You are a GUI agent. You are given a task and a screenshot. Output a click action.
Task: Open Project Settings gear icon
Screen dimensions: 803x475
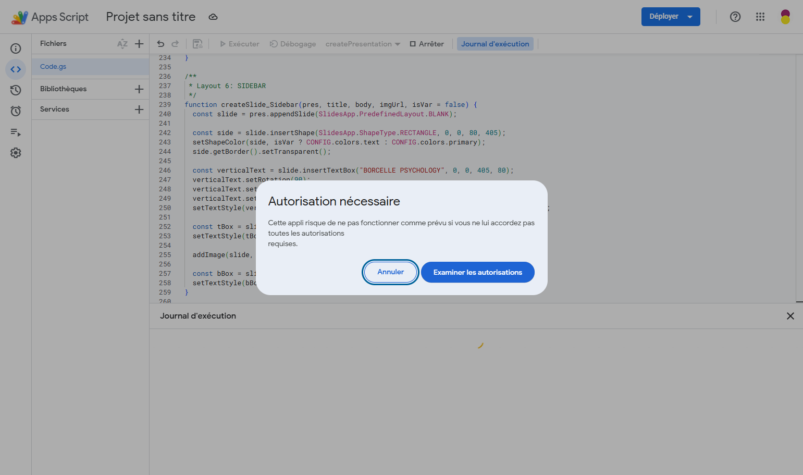pos(16,153)
